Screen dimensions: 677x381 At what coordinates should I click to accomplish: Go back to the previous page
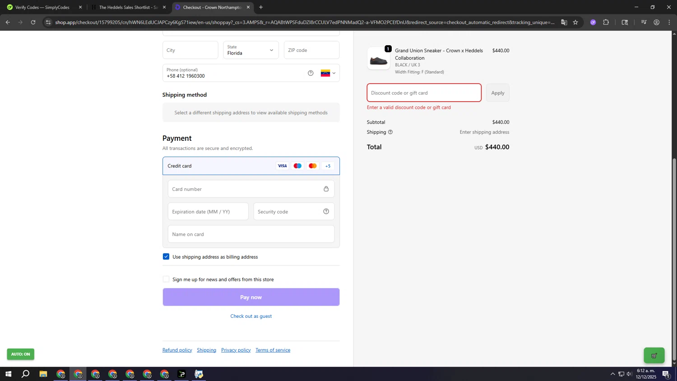8,22
